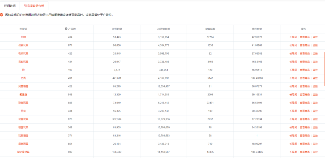Click 监控 in the row with bid 66.67271
Screen dimensions: 325x158
pos(315,86)
